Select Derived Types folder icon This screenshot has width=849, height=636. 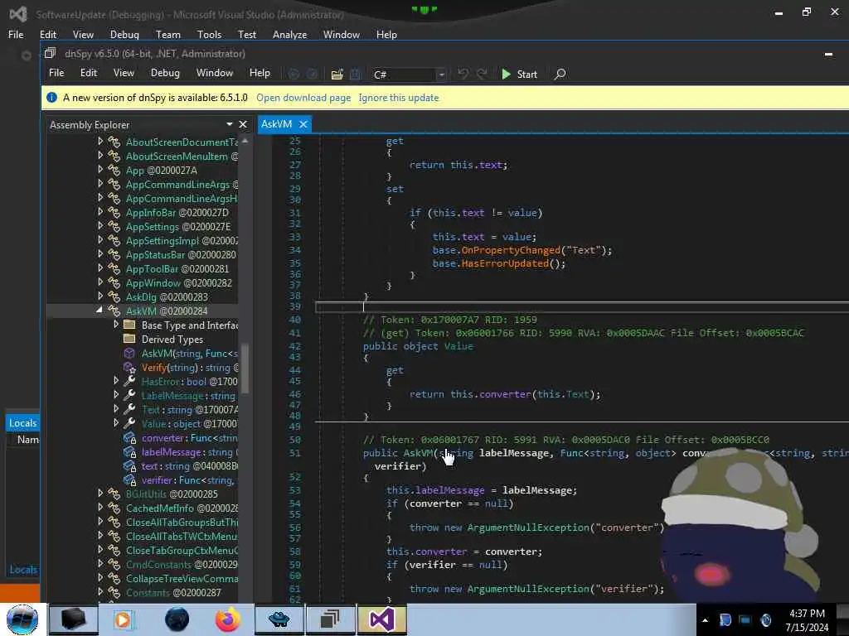[x=129, y=339]
